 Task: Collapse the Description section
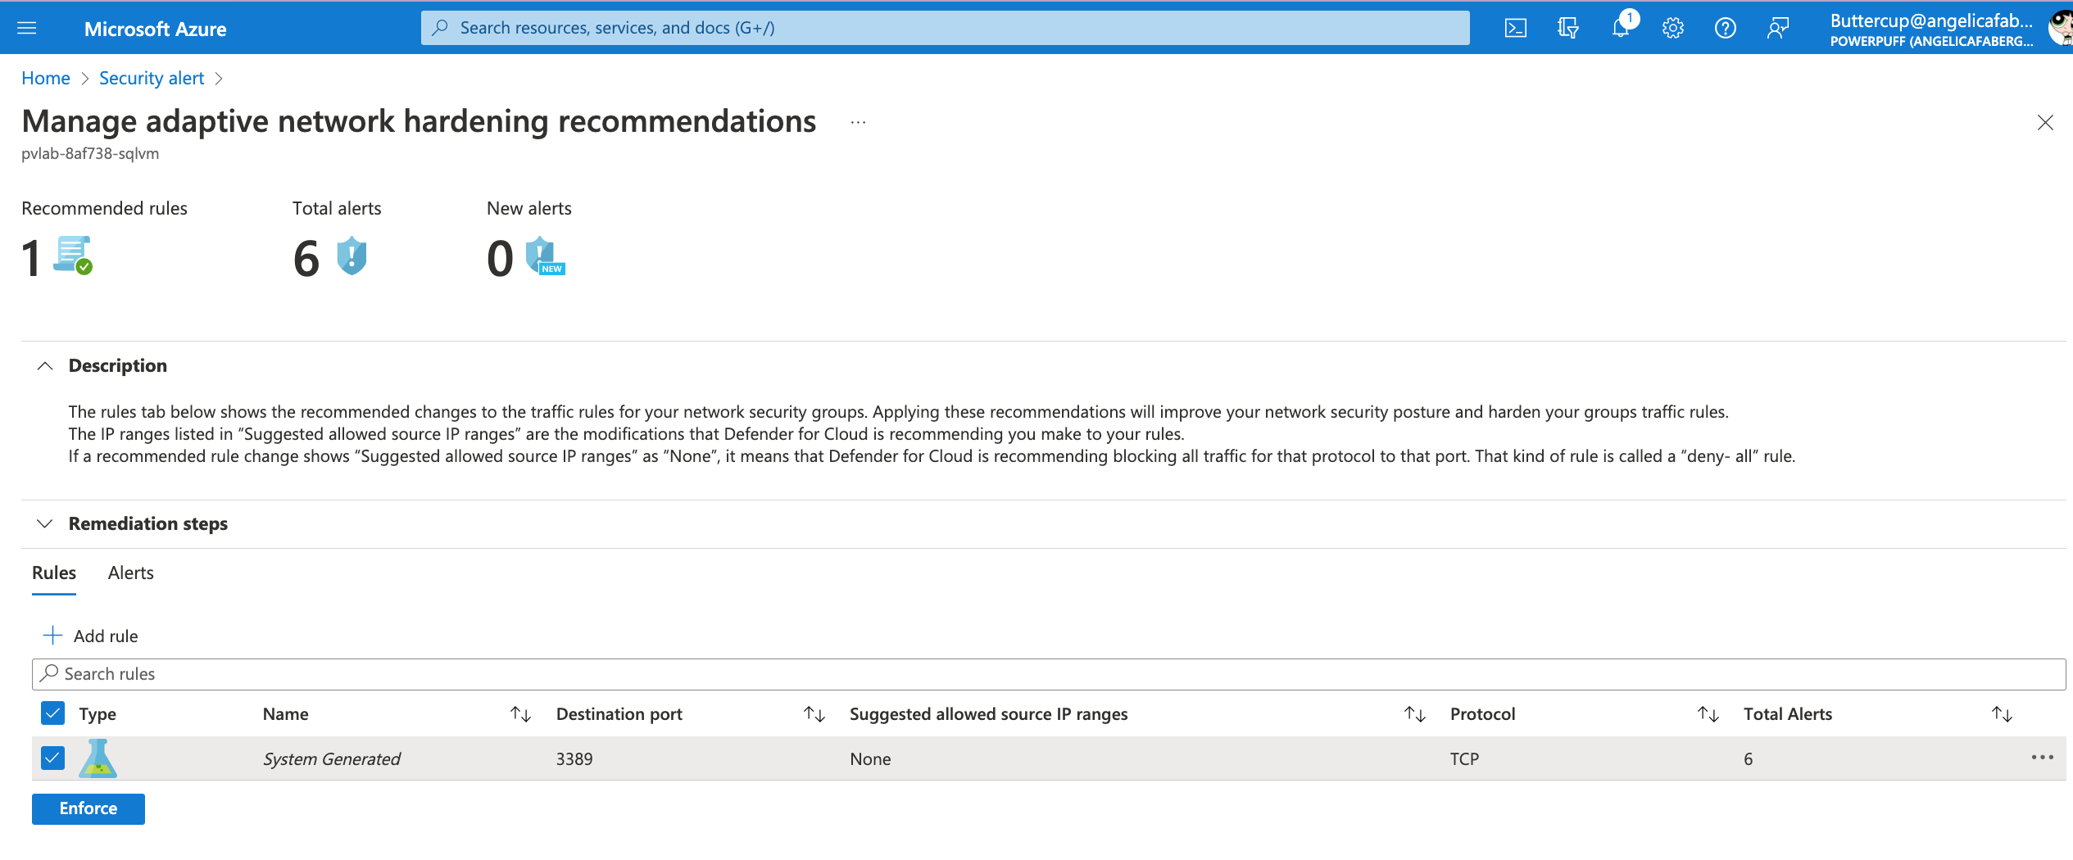pos(45,366)
